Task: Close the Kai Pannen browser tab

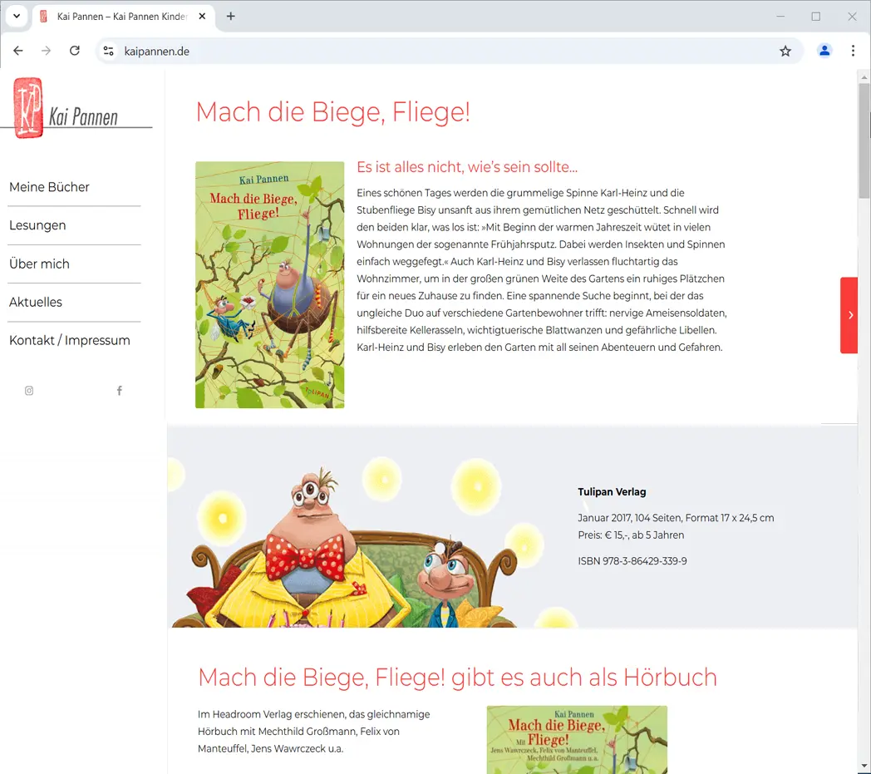Action: point(202,16)
